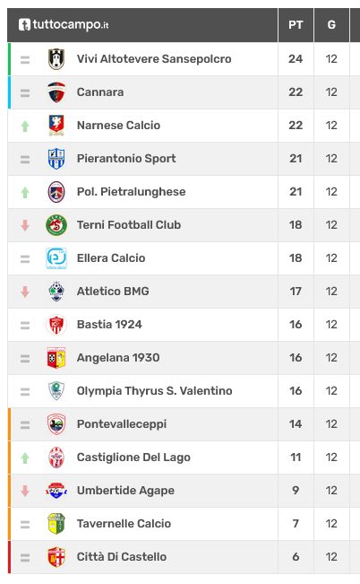Open Pontevalleceppi team link
This screenshot has height=584, width=360.
(x=122, y=424)
